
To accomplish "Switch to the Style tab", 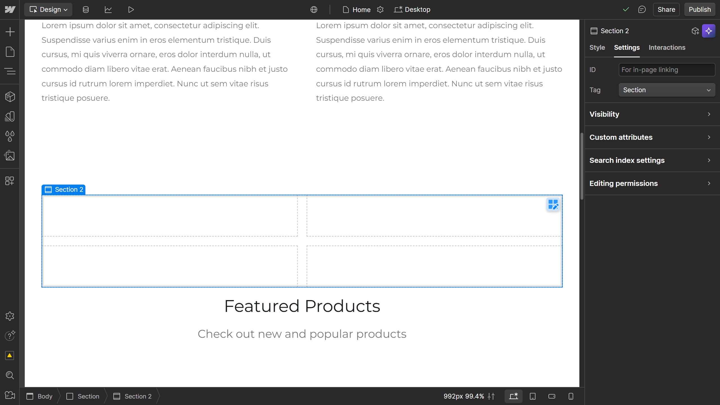I will coord(597,48).
